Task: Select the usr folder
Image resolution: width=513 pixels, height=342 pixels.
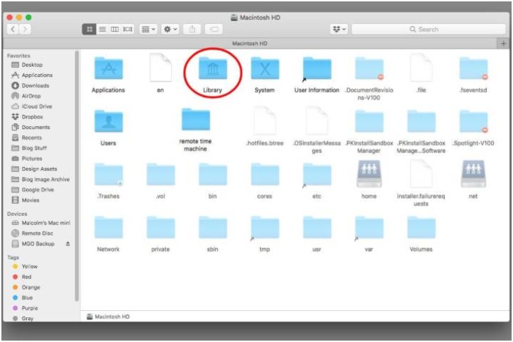Action: [316, 228]
